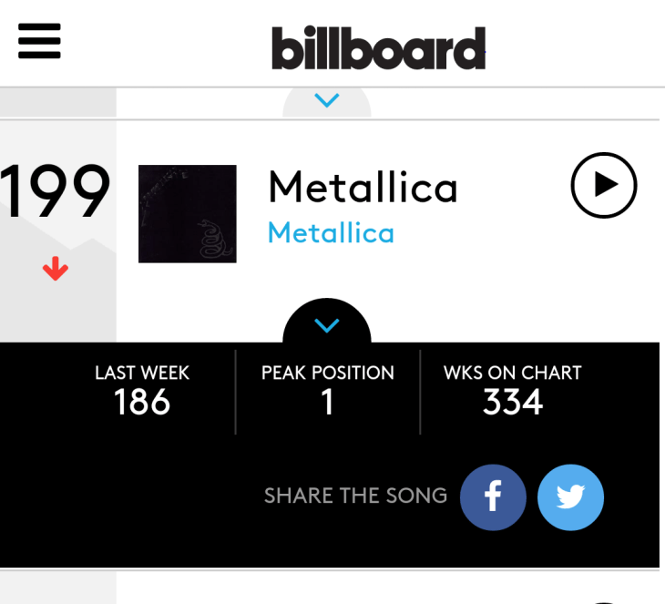This screenshot has width=665, height=604.
Task: Select the black Metallica album title
Action: (363, 188)
